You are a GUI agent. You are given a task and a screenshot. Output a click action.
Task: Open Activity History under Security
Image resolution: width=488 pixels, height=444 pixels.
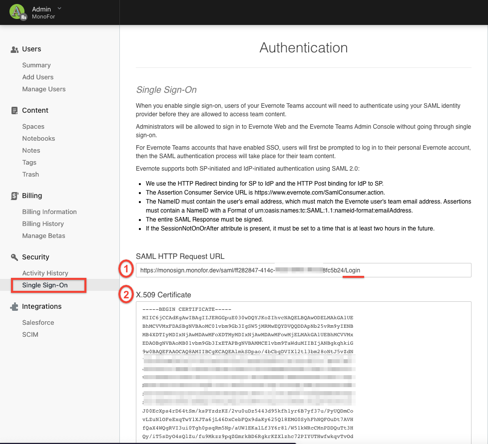point(45,273)
